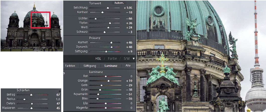
Task: Click the Klarheit value +46
Action: tap(129, 43)
